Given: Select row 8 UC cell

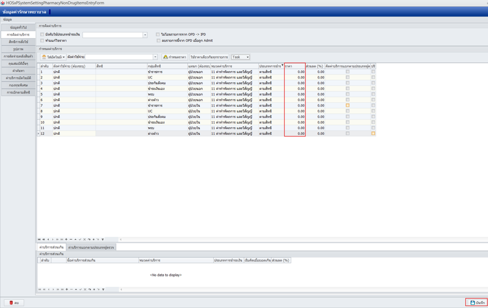Looking at the screenshot, I should pyautogui.click(x=167, y=111).
